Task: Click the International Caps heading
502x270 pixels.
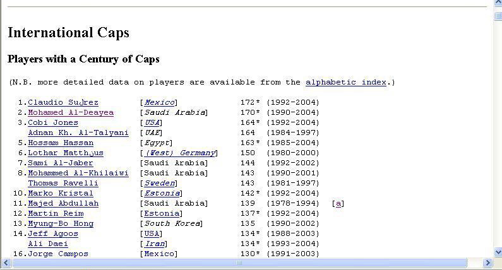Action: click(x=69, y=32)
